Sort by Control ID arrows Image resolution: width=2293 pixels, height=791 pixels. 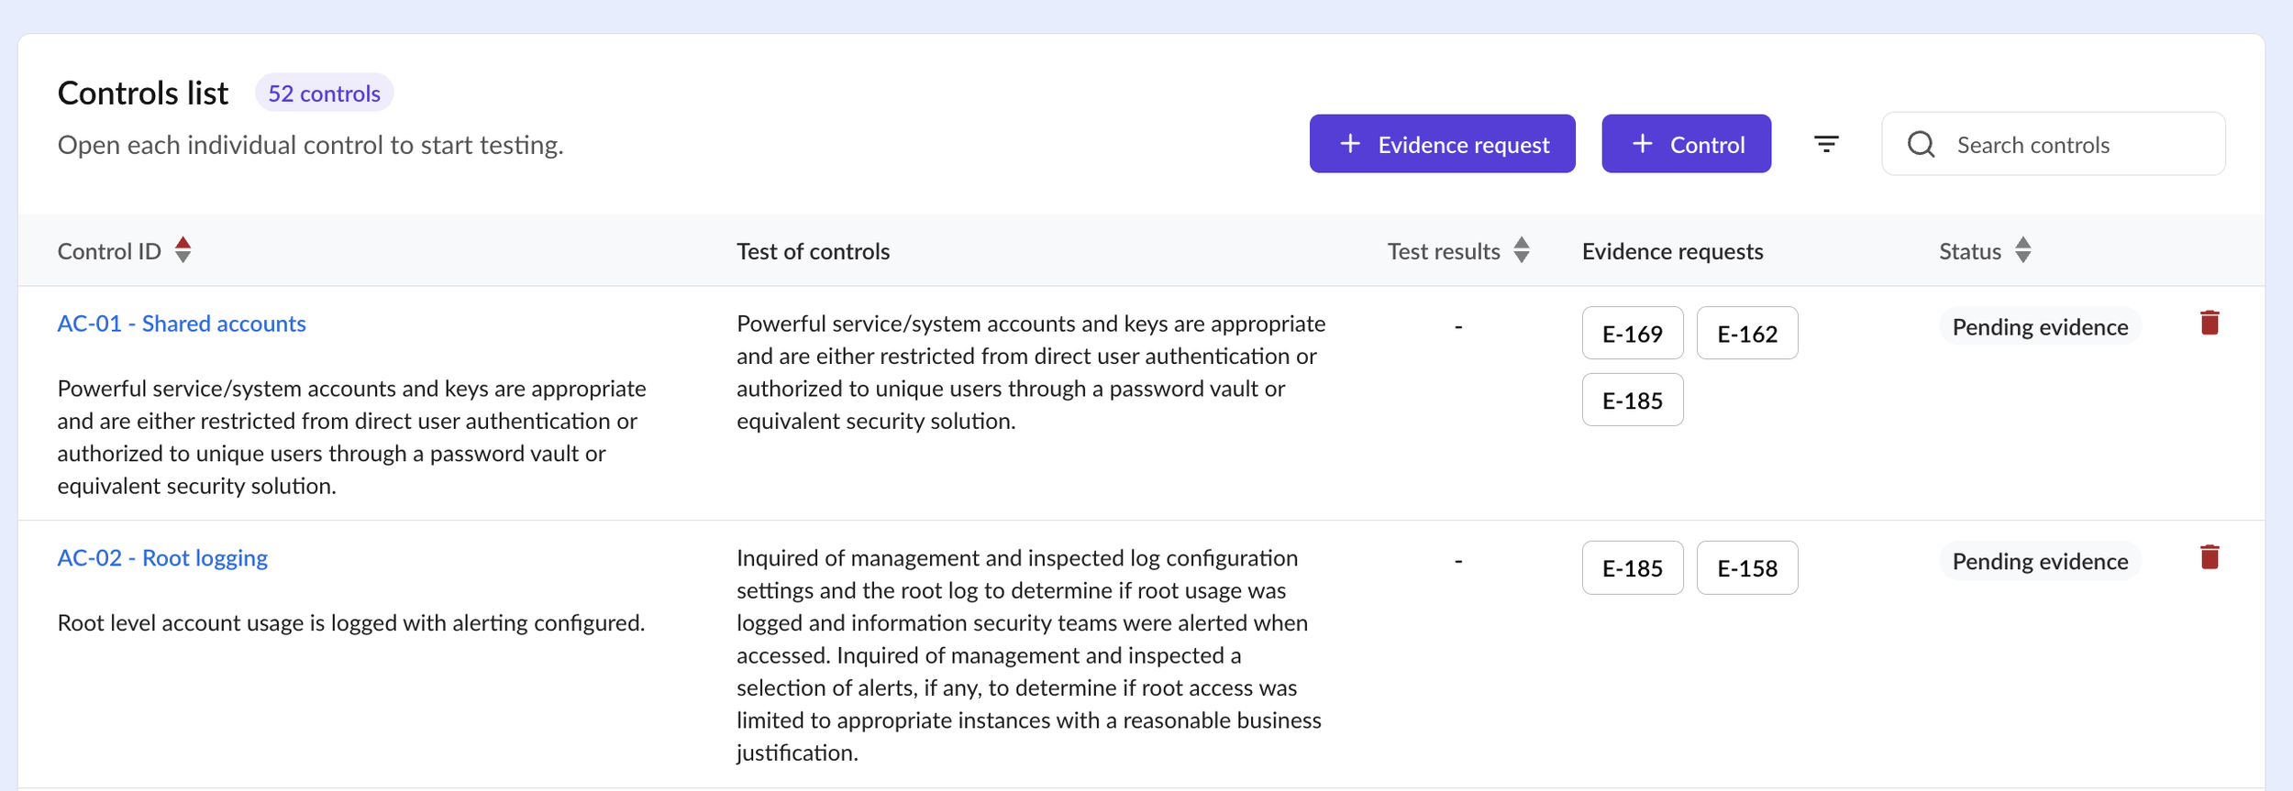[x=183, y=250]
